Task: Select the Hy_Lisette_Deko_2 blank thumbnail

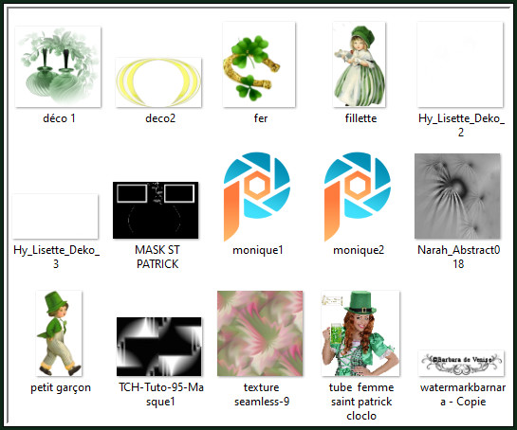Action: coord(460,64)
